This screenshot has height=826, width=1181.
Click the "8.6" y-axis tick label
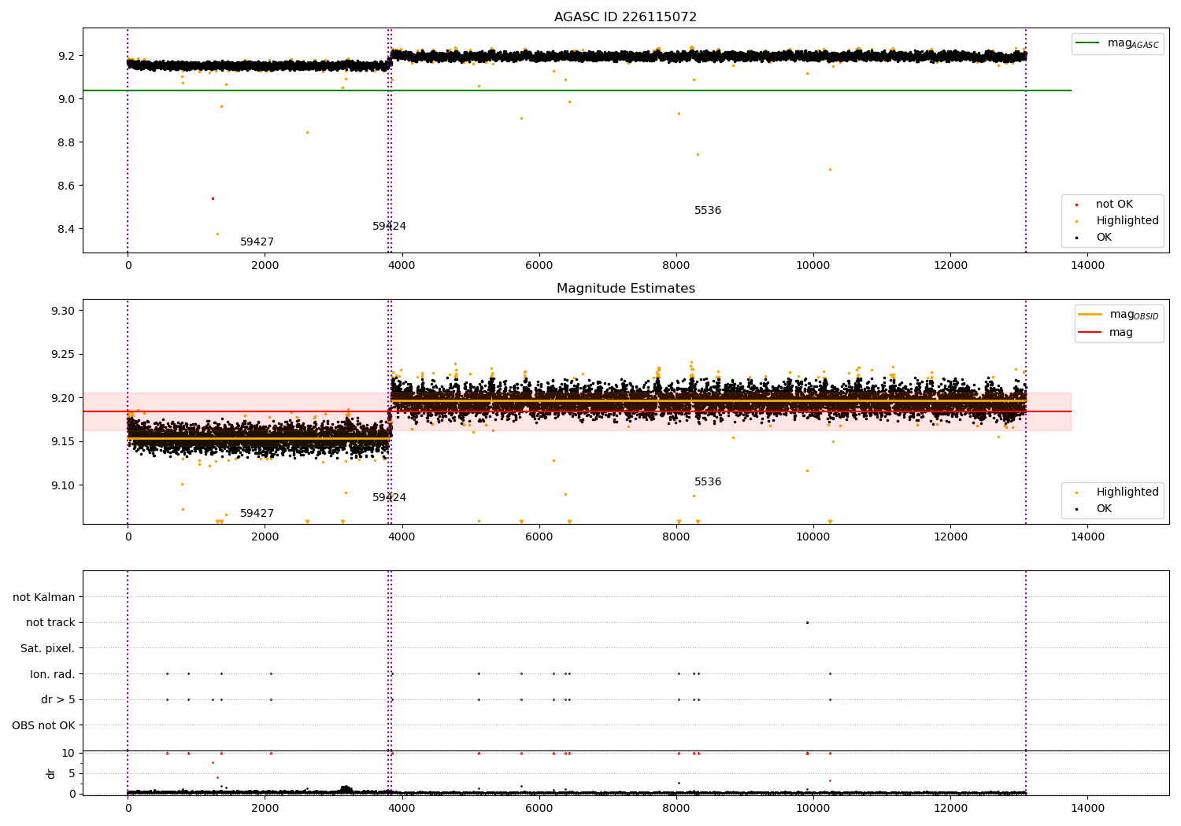(x=66, y=186)
